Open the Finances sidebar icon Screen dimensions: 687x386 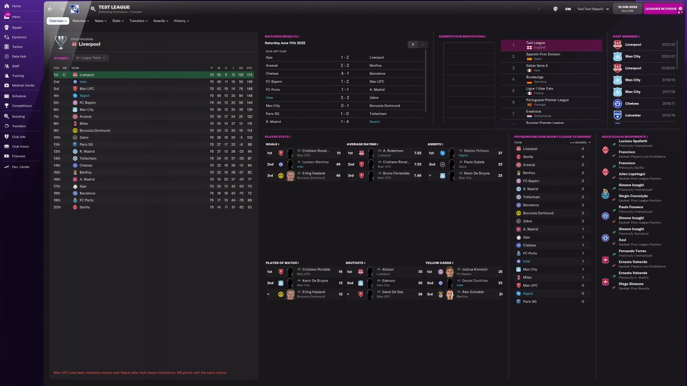[6, 156]
